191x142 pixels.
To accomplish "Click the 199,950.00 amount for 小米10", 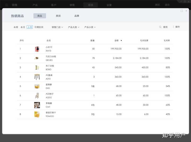I will tap(116, 49).
